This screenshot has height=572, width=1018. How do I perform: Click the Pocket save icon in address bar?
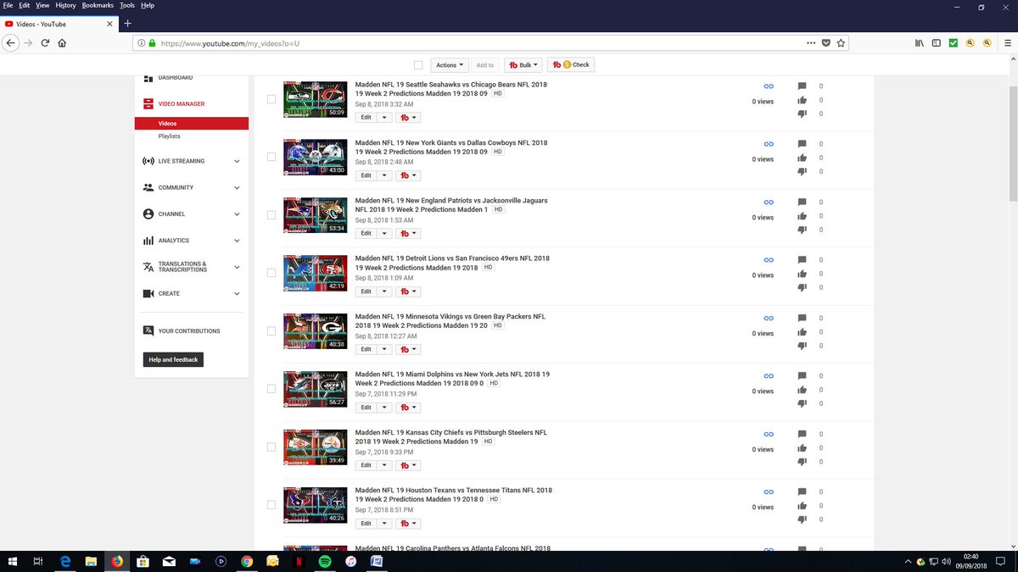click(x=825, y=43)
